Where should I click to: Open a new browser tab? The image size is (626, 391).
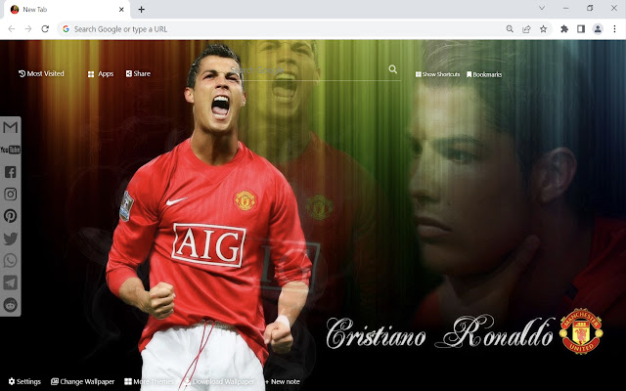(x=141, y=9)
